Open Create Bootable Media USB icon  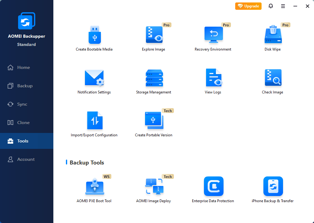pyautogui.click(x=94, y=35)
